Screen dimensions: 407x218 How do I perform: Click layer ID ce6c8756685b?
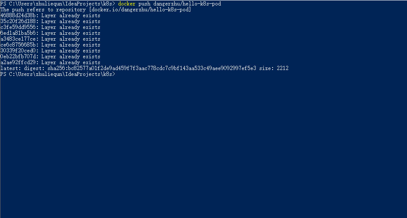pyautogui.click(x=19, y=45)
